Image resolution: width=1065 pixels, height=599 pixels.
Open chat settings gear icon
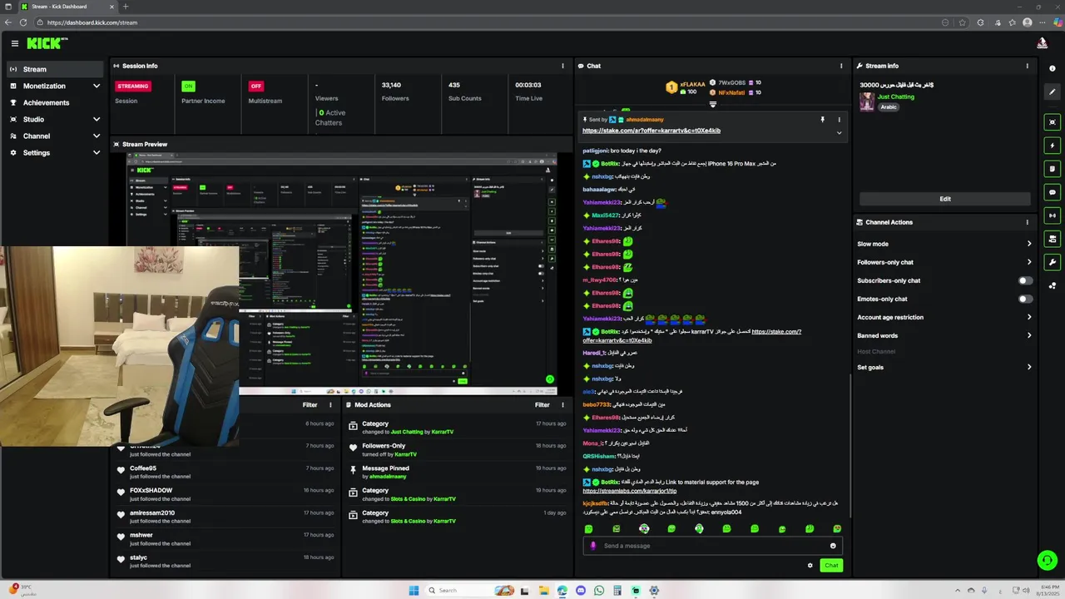pyautogui.click(x=810, y=566)
